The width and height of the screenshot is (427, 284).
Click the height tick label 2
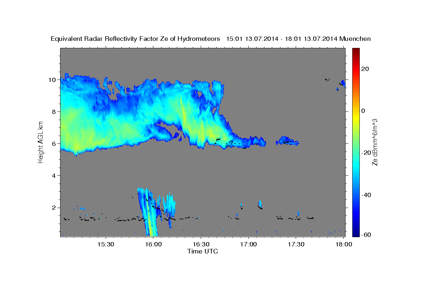click(x=54, y=208)
